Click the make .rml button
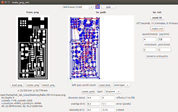 (x=157, y=29)
